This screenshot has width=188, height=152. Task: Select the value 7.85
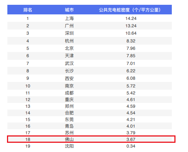click(131, 56)
